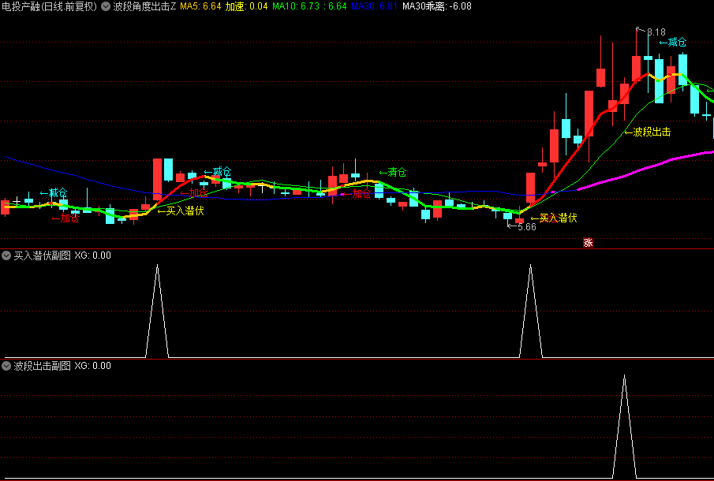Viewport: 714px width, 481px height.
Task: Click the first spike peak in 买入潜伏副图
Action: [157, 265]
